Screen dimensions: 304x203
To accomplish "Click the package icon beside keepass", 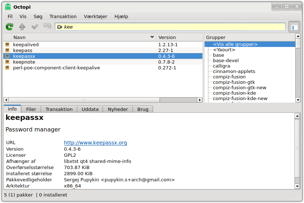I will click(x=7, y=50).
